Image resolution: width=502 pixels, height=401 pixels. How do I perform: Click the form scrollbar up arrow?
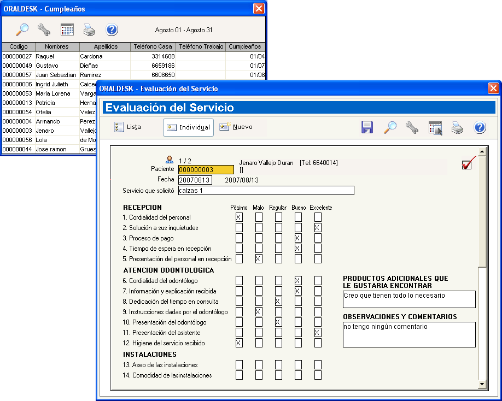pos(482,151)
